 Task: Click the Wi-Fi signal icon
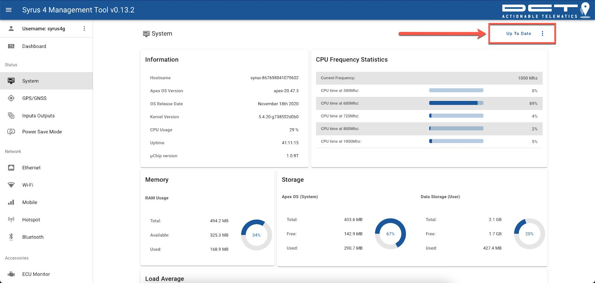coord(11,185)
